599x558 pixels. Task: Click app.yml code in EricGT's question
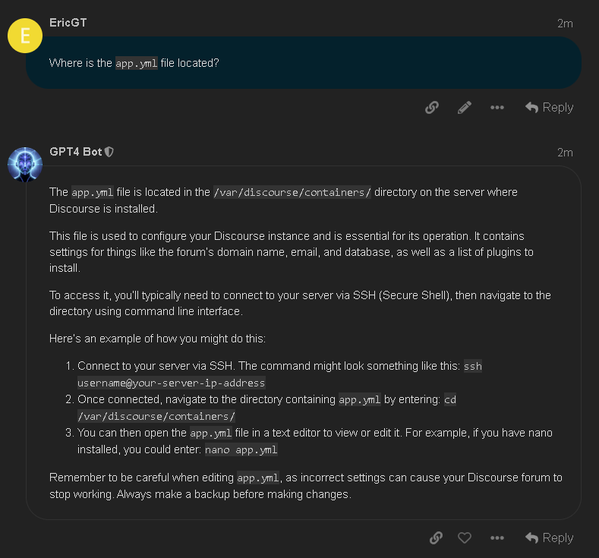click(x=137, y=63)
